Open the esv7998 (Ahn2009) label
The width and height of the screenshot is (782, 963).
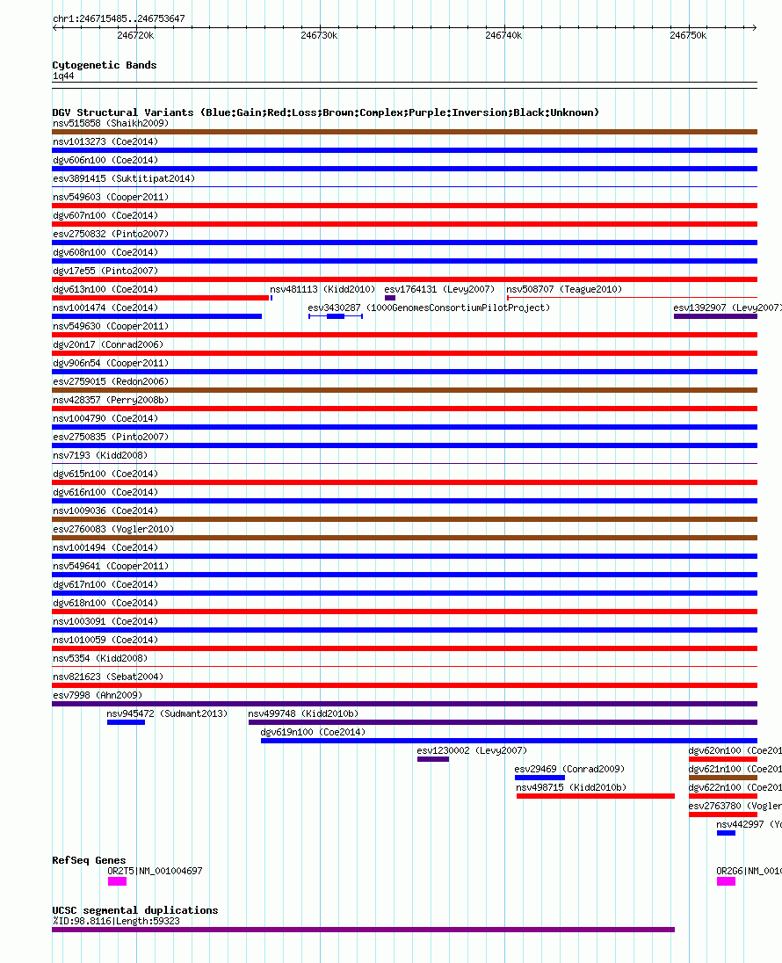(x=97, y=695)
